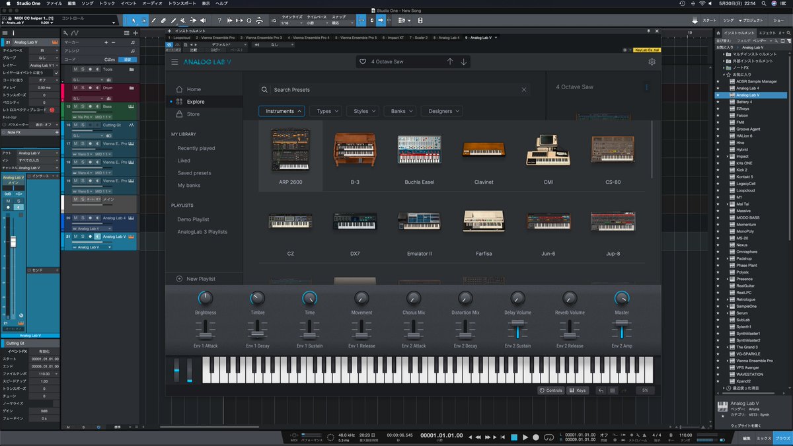
Task: Solo the Tools track with the S button
Action: 83,69
